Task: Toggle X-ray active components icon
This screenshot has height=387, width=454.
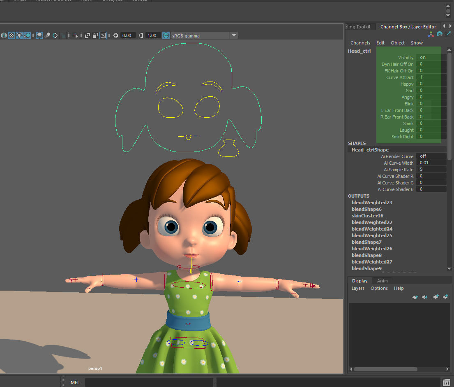Action: click(95, 35)
